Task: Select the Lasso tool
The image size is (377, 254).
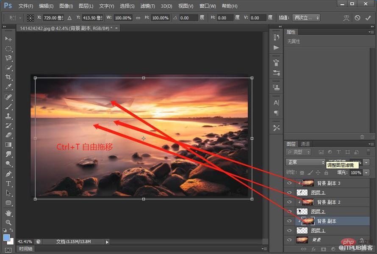Action: (x=8, y=58)
